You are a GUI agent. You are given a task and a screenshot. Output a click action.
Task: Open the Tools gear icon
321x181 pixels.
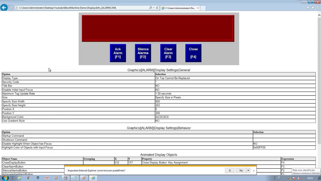click(x=317, y=8)
